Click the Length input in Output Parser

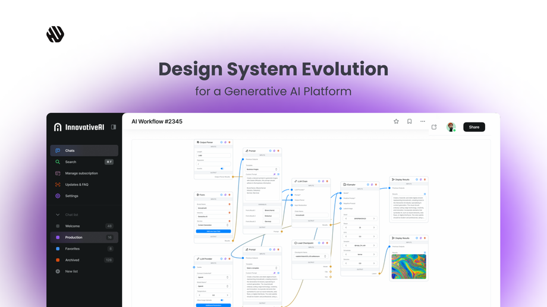(x=213, y=156)
